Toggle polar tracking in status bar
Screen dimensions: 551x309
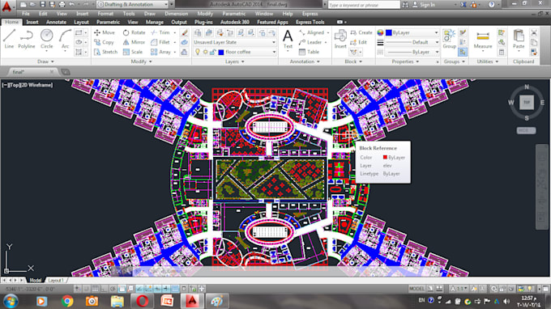tap(113, 289)
